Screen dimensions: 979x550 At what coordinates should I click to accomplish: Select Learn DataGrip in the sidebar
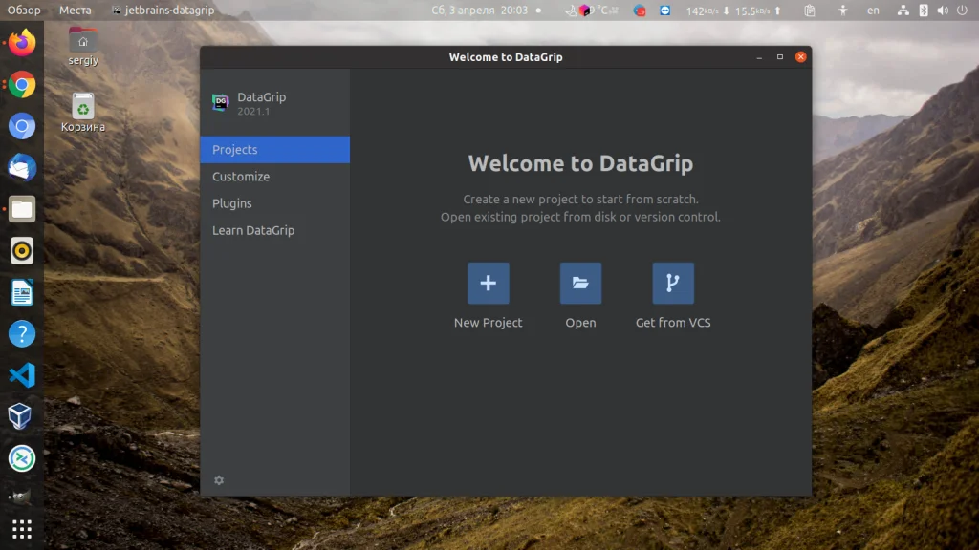click(253, 230)
